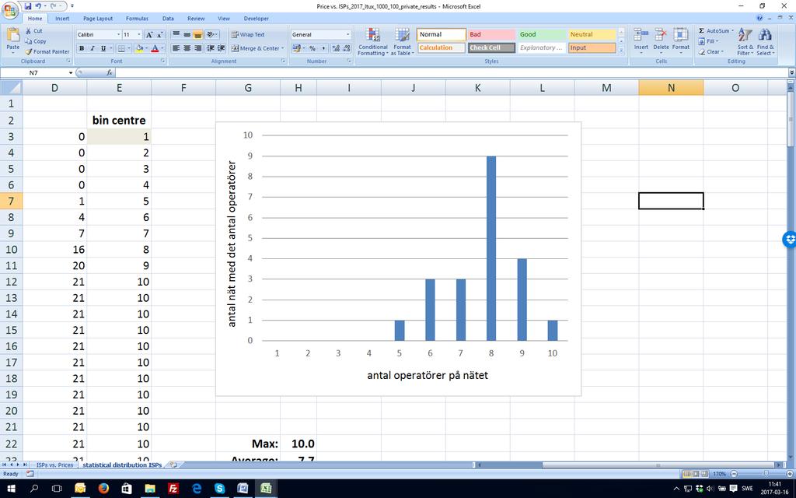The height and width of the screenshot is (498, 796).
Task: Select column N header
Action: pyautogui.click(x=671, y=88)
